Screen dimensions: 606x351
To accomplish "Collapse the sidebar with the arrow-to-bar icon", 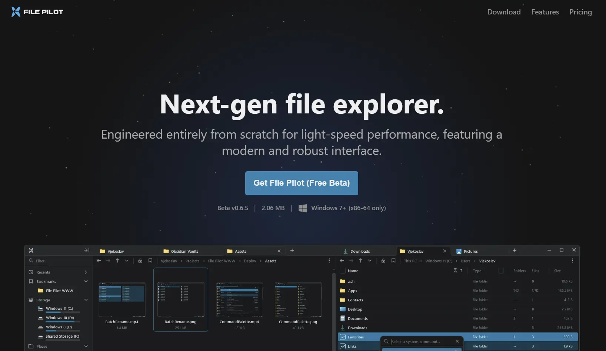I will click(86, 250).
